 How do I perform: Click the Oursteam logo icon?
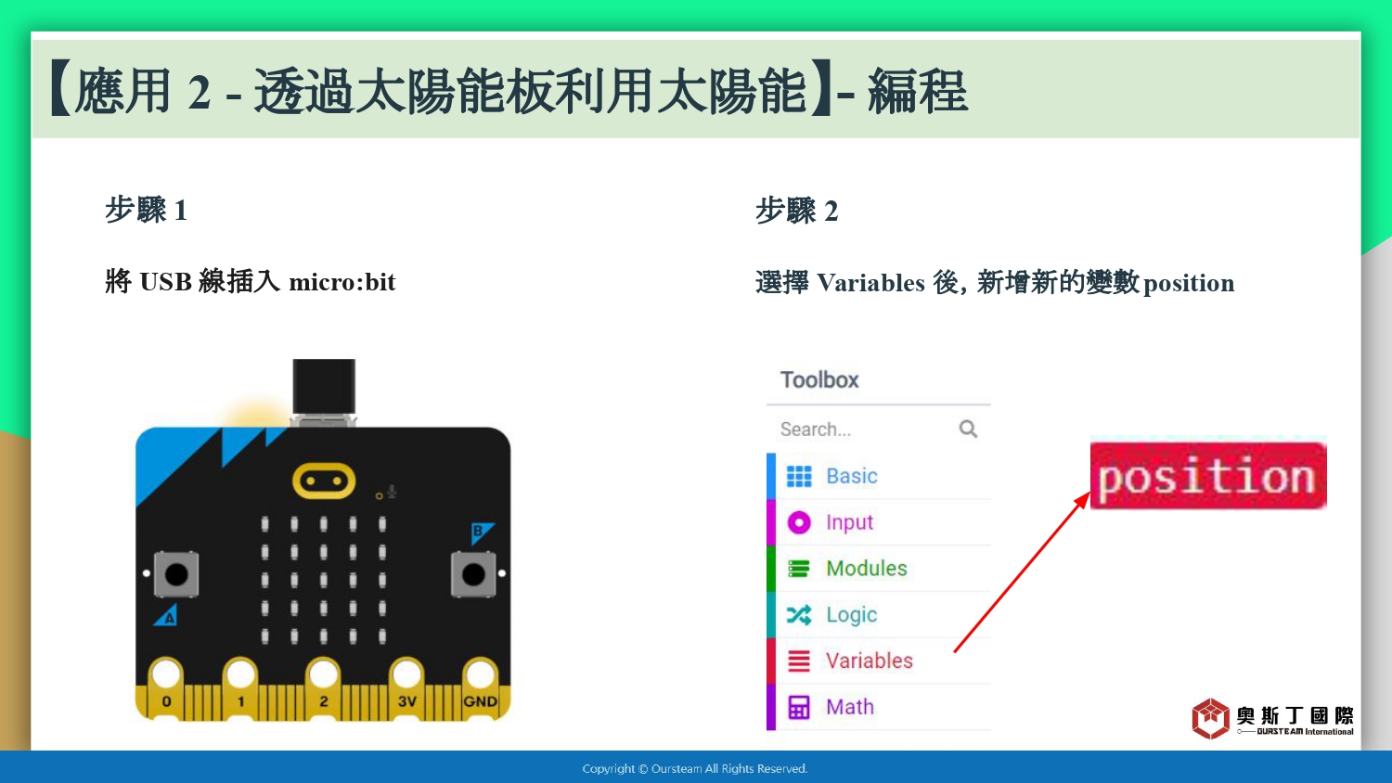(x=1211, y=718)
